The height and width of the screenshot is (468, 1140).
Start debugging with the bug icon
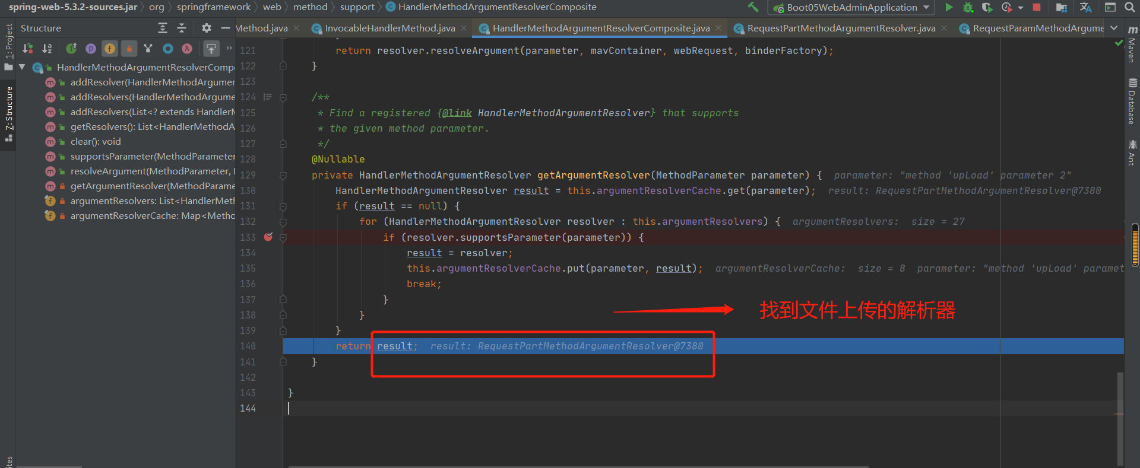[x=968, y=7]
